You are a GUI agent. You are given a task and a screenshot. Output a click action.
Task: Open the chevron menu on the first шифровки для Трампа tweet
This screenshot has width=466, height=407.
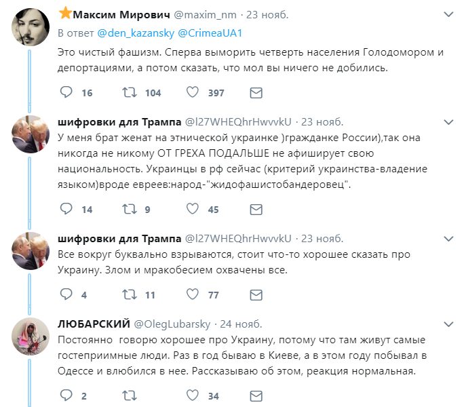pyautogui.click(x=448, y=122)
